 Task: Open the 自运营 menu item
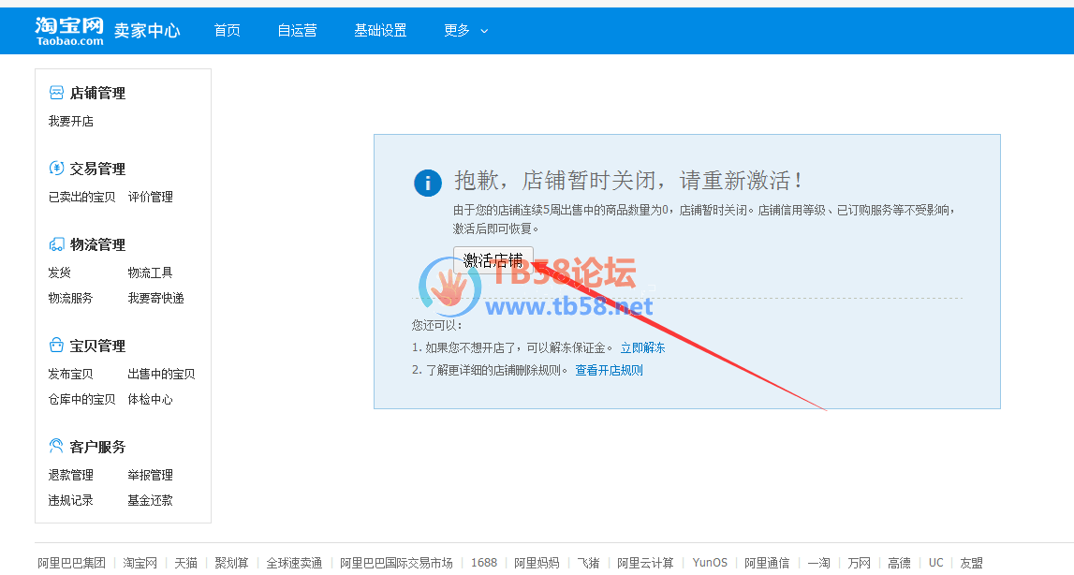[x=297, y=30]
